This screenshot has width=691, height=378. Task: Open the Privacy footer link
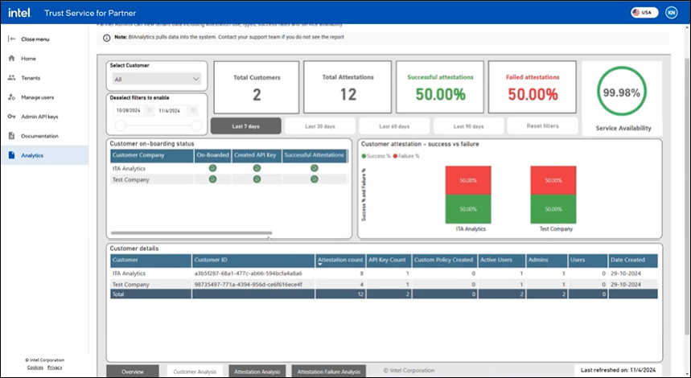55,367
